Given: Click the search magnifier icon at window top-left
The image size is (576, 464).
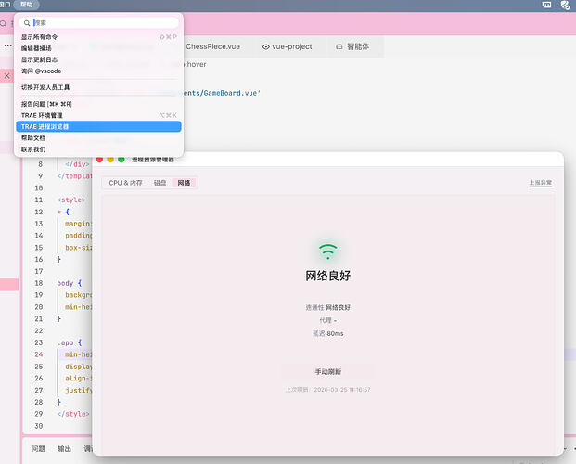Looking at the screenshot, I should 4,24.
